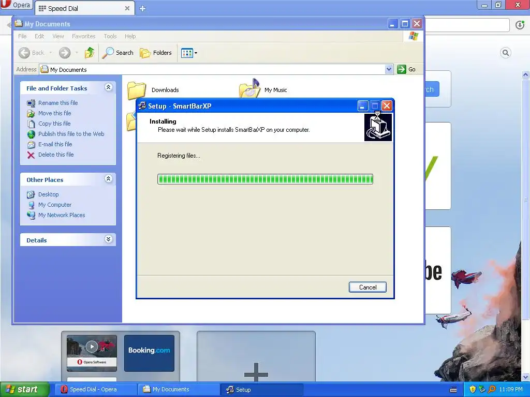Open the Back history dropdown arrow
Image resolution: width=530 pixels, height=397 pixels.
[x=51, y=53]
